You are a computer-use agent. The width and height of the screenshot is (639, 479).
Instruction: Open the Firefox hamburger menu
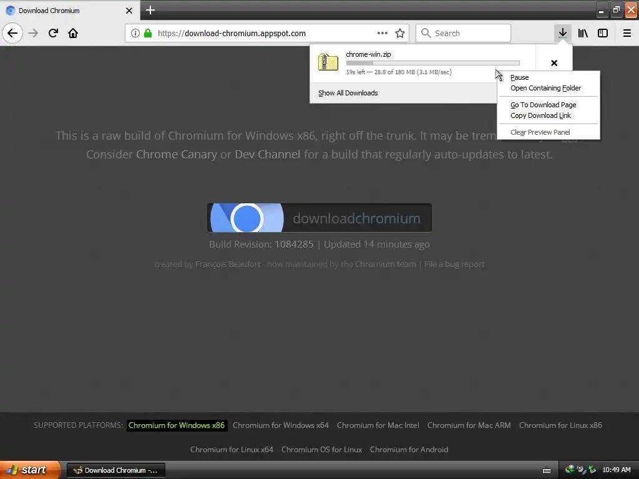point(627,33)
